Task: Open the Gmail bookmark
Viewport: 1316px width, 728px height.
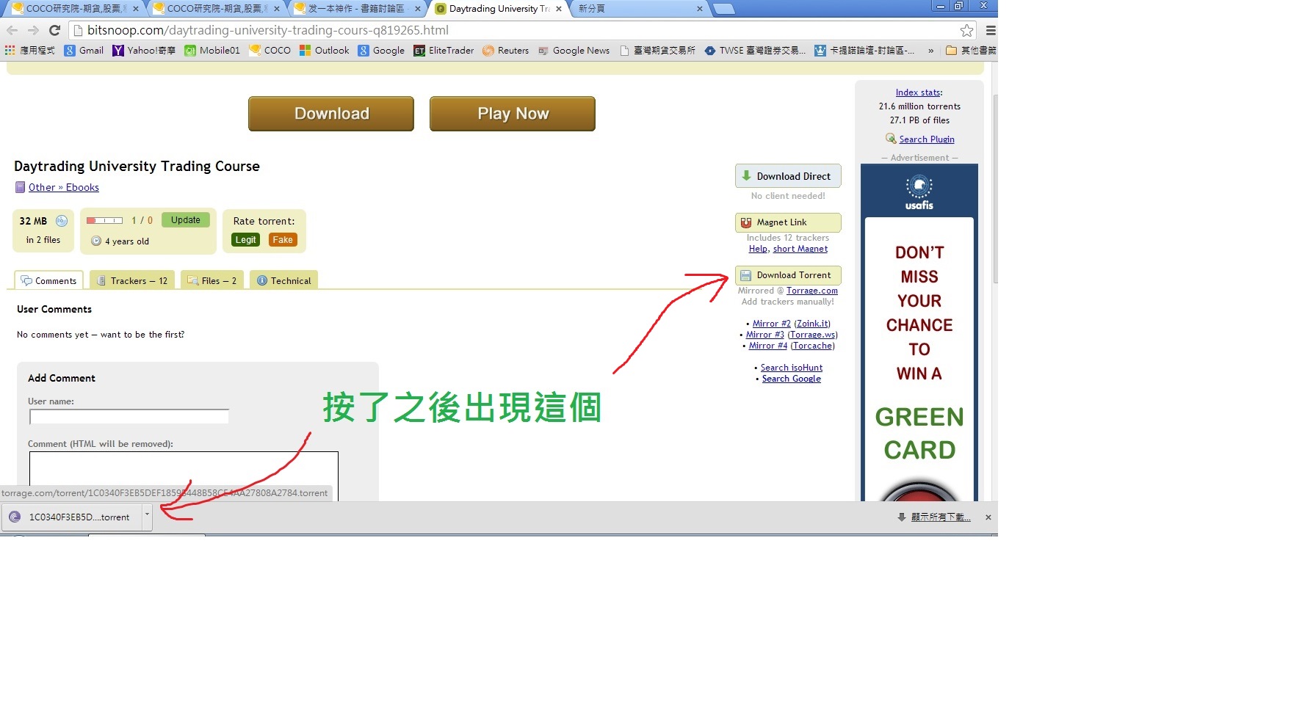Action: pyautogui.click(x=84, y=51)
